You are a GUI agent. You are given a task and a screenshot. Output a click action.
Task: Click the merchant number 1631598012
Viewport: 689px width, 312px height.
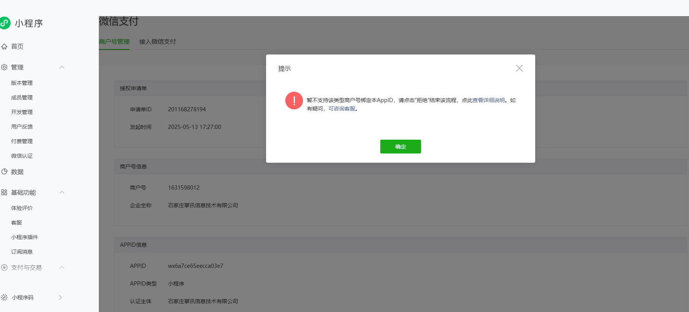pos(184,188)
